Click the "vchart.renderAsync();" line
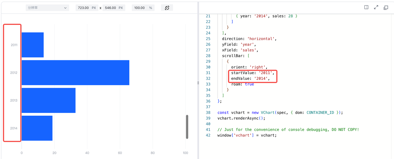This screenshot has height=159, width=394. [x=241, y=118]
